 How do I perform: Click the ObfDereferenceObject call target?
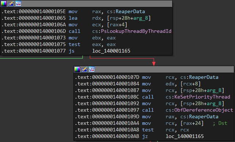(204, 110)
